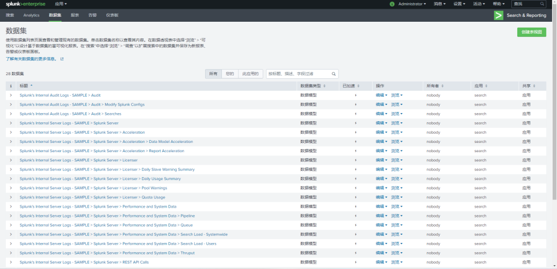The image size is (557, 269).
Task: Click the green health status icon
Action: 392,4
